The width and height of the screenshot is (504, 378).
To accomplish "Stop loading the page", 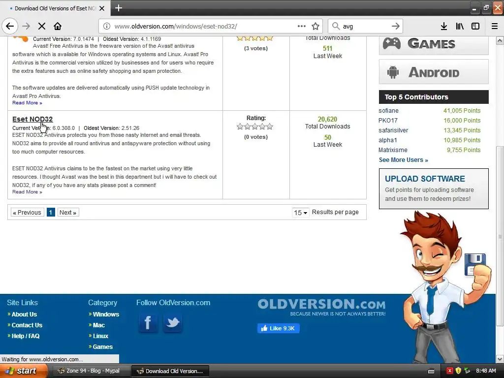I will tap(42, 27).
